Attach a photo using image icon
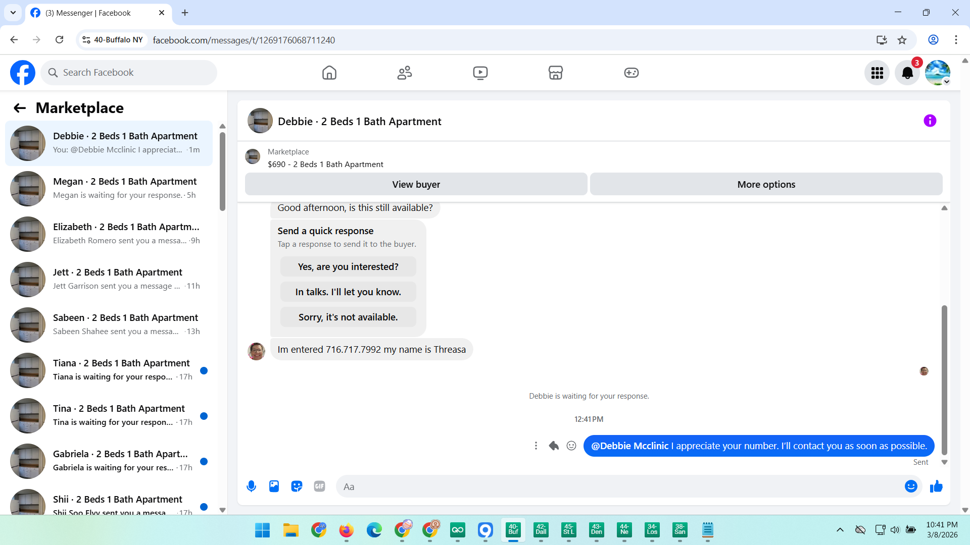Viewport: 970px width, 545px height. 274,486
